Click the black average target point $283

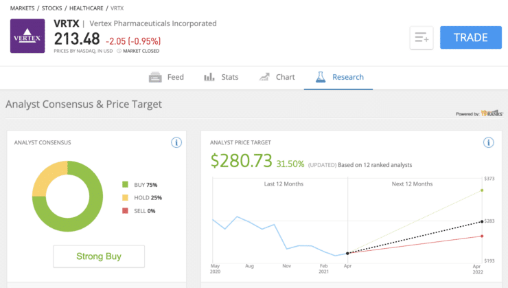482,221
